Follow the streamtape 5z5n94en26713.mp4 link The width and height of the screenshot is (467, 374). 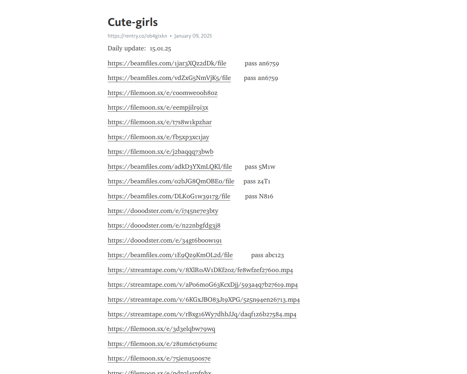pos(204,300)
